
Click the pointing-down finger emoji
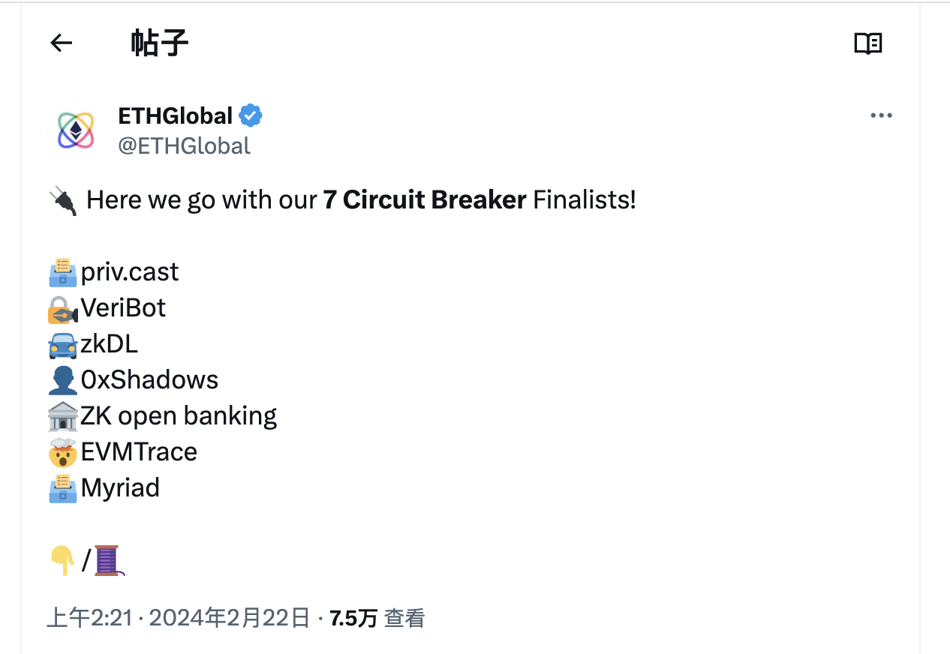click(64, 561)
